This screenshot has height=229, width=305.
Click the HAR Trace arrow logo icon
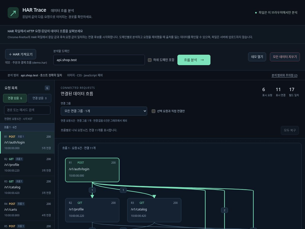13,13
